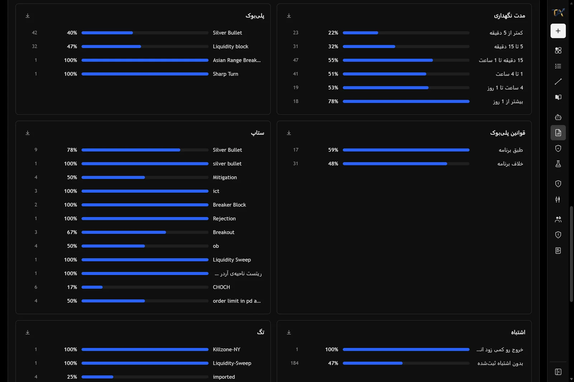Viewport: 574px width, 382px height.
Task: Click the plus button in the sidebar
Action: [x=558, y=31]
